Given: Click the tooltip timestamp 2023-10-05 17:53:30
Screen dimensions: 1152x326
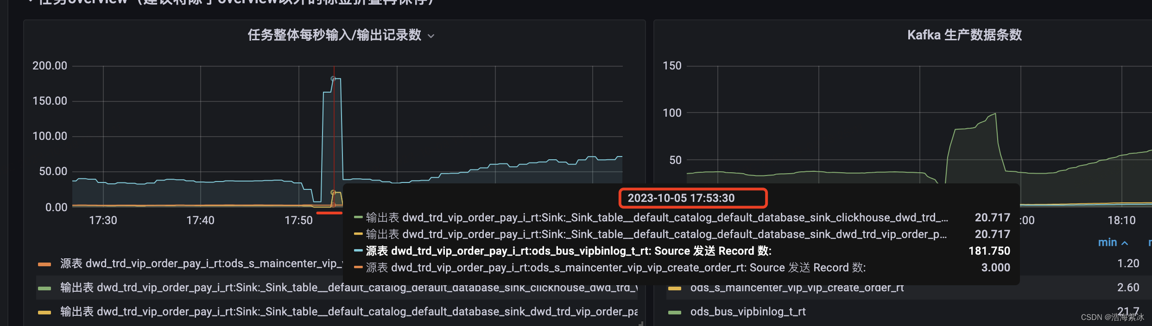Looking at the screenshot, I should [x=681, y=198].
